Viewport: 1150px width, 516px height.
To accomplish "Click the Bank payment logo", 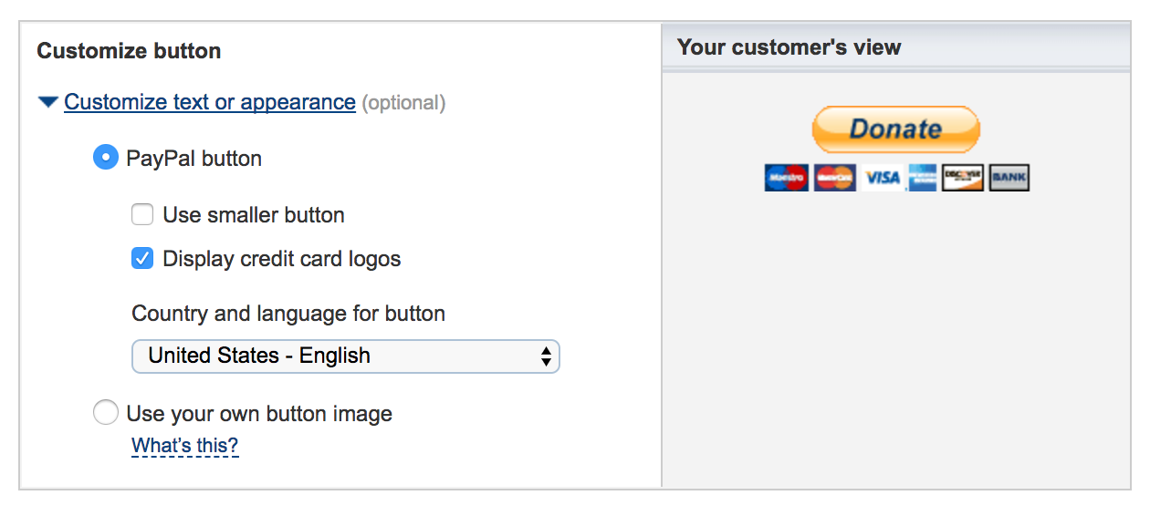I will (1009, 178).
